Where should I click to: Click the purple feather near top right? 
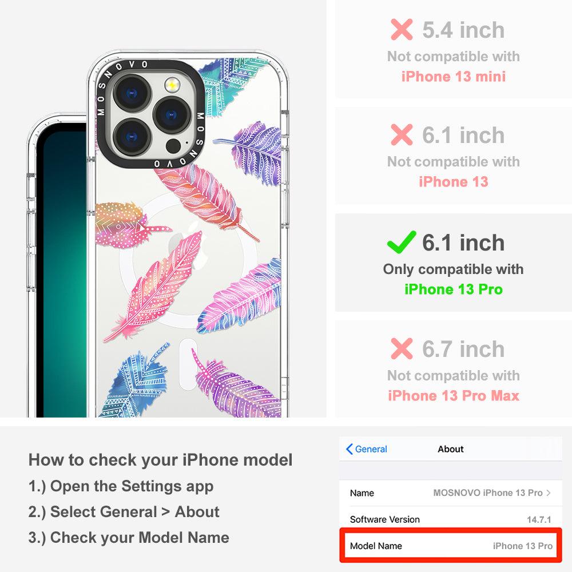point(252,153)
